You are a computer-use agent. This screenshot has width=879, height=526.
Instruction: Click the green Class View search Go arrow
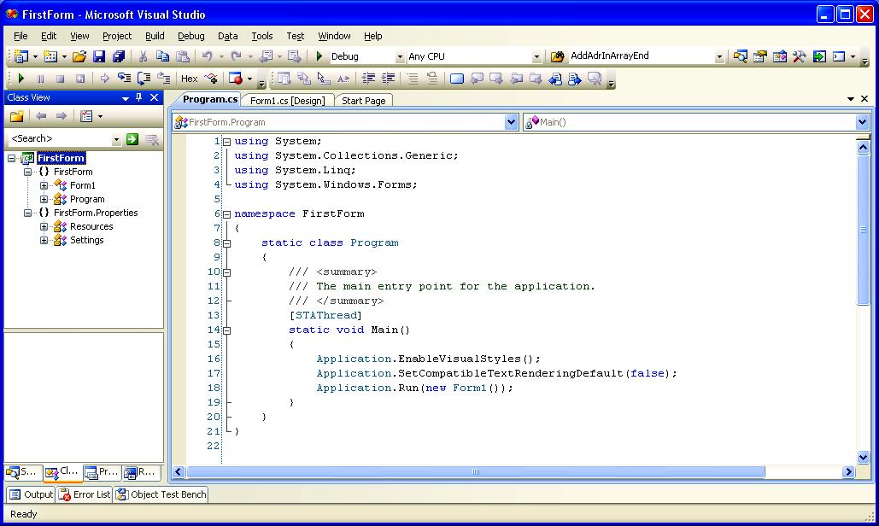132,139
